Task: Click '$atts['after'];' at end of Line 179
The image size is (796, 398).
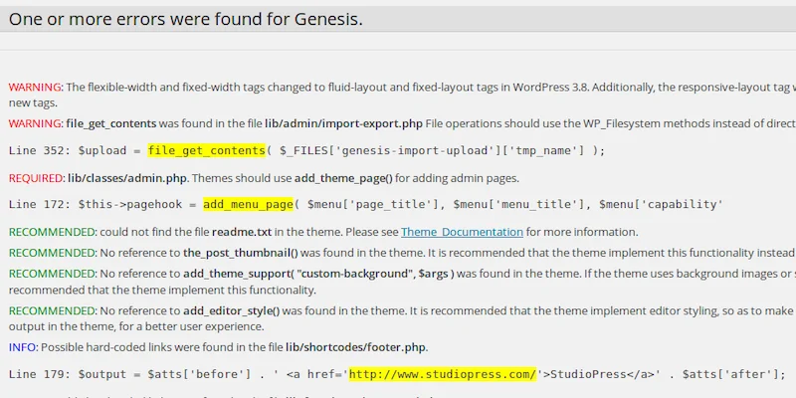Action: pos(734,375)
